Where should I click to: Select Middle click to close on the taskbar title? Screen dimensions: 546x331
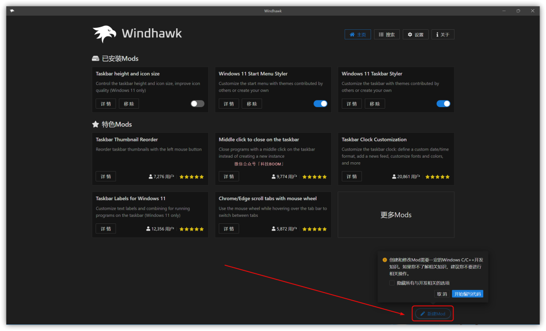(x=259, y=139)
